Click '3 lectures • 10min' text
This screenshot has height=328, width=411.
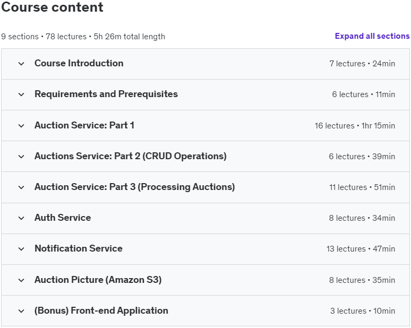(x=363, y=311)
